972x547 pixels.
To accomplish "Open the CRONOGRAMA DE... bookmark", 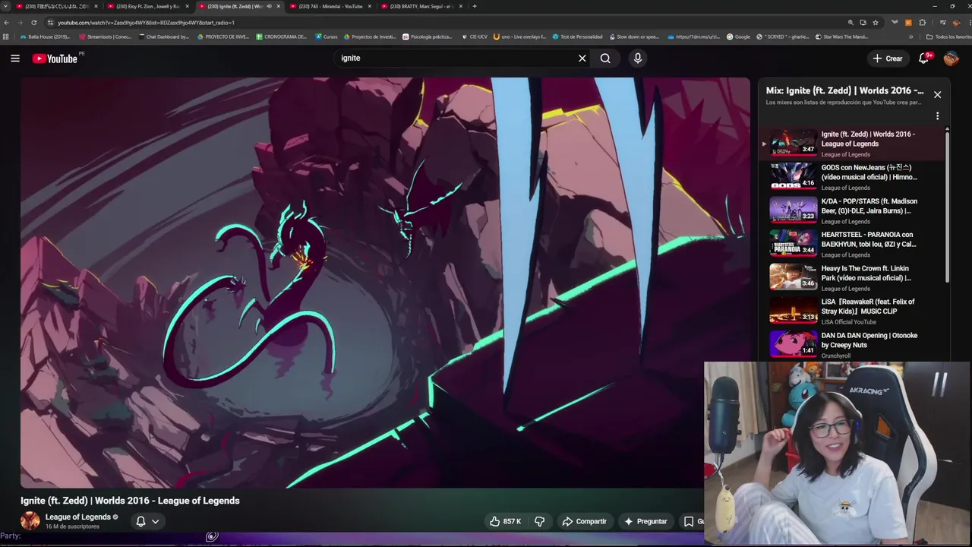I will (x=281, y=36).
